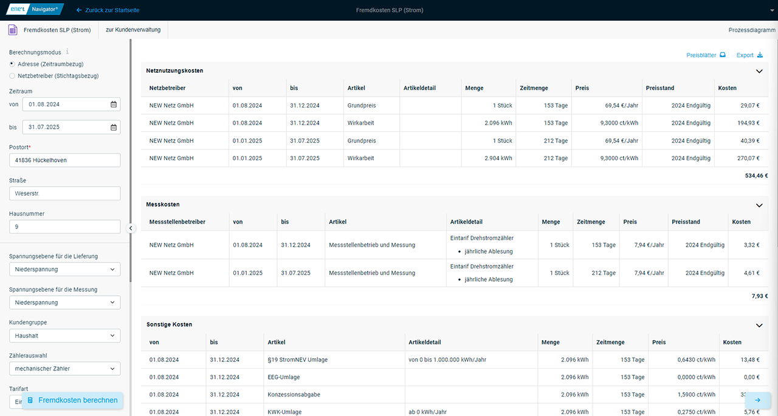Image resolution: width=778 pixels, height=416 pixels.
Task: Collapse the Netznutzungskosten section
Action: 759,71
